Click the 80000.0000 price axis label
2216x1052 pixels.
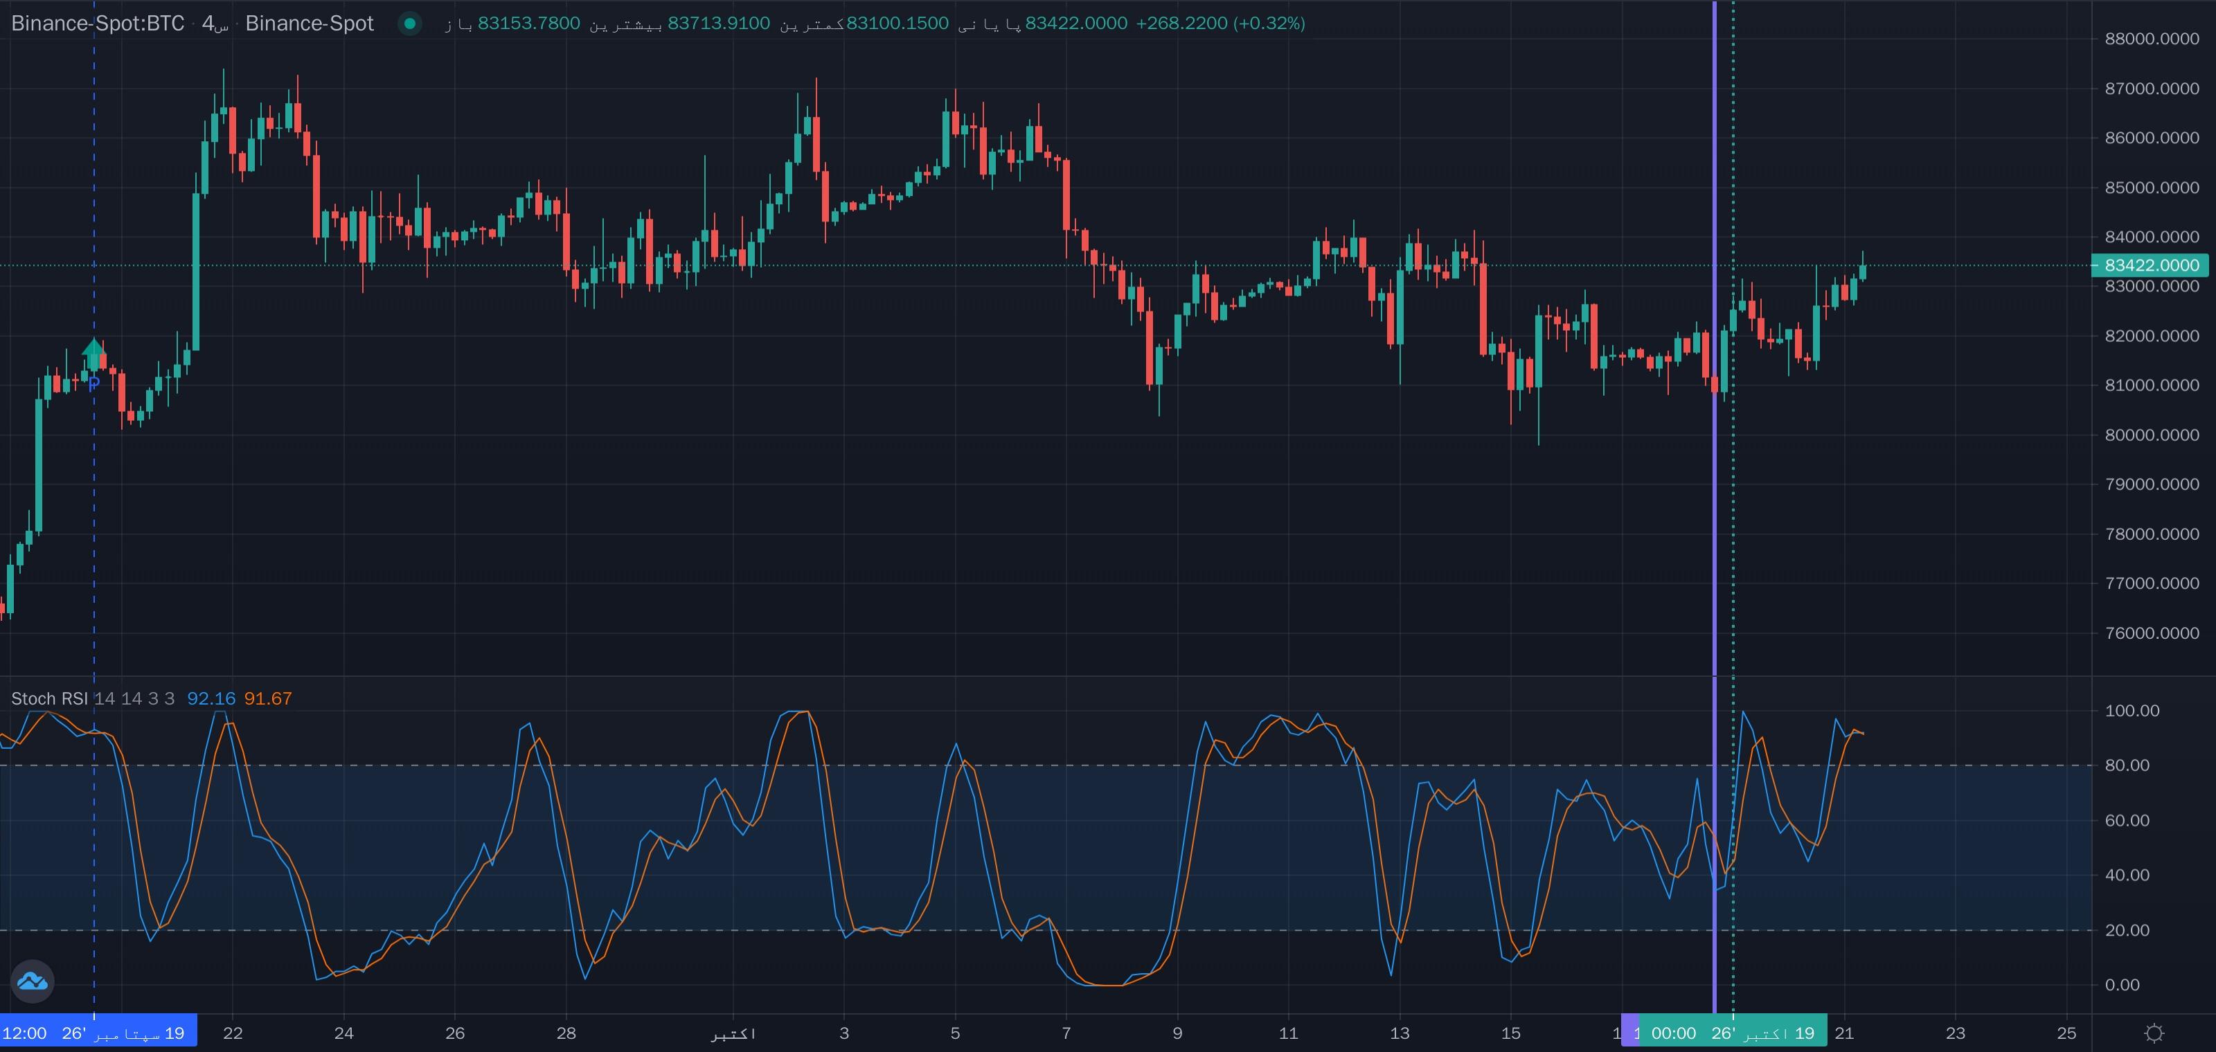coord(2152,435)
